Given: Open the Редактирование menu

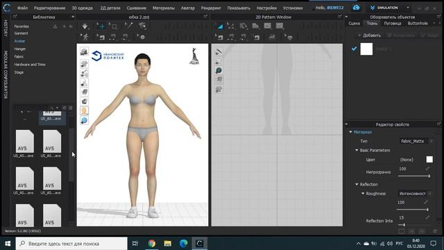Looking at the screenshot, I should [49, 8].
